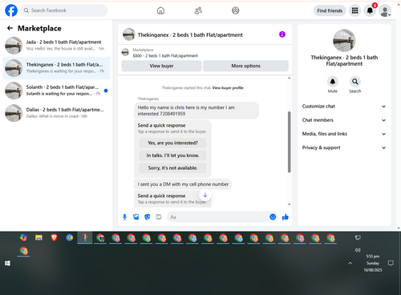Send quick response "Sorry, it's not available."
The height and width of the screenshot is (295, 401).
pos(172,168)
